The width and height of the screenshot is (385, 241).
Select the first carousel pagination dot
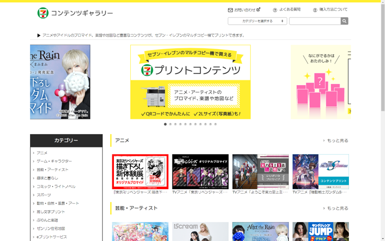[166, 124]
